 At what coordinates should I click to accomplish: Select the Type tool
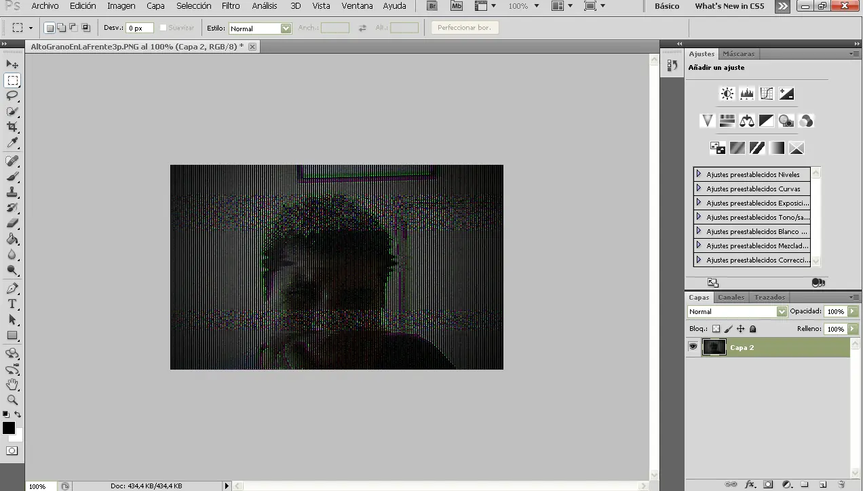pyautogui.click(x=12, y=304)
